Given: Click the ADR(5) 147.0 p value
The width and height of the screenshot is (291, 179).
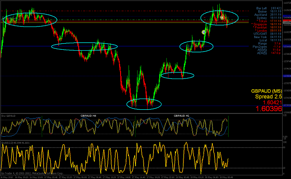Looking at the screenshot, I should [276, 53].
